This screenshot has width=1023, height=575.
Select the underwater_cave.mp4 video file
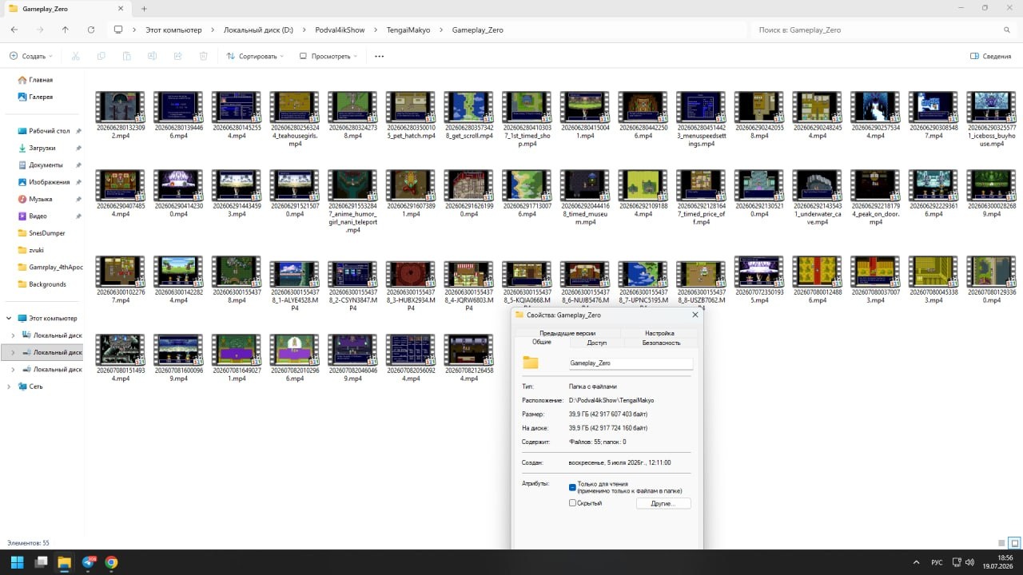818,197
